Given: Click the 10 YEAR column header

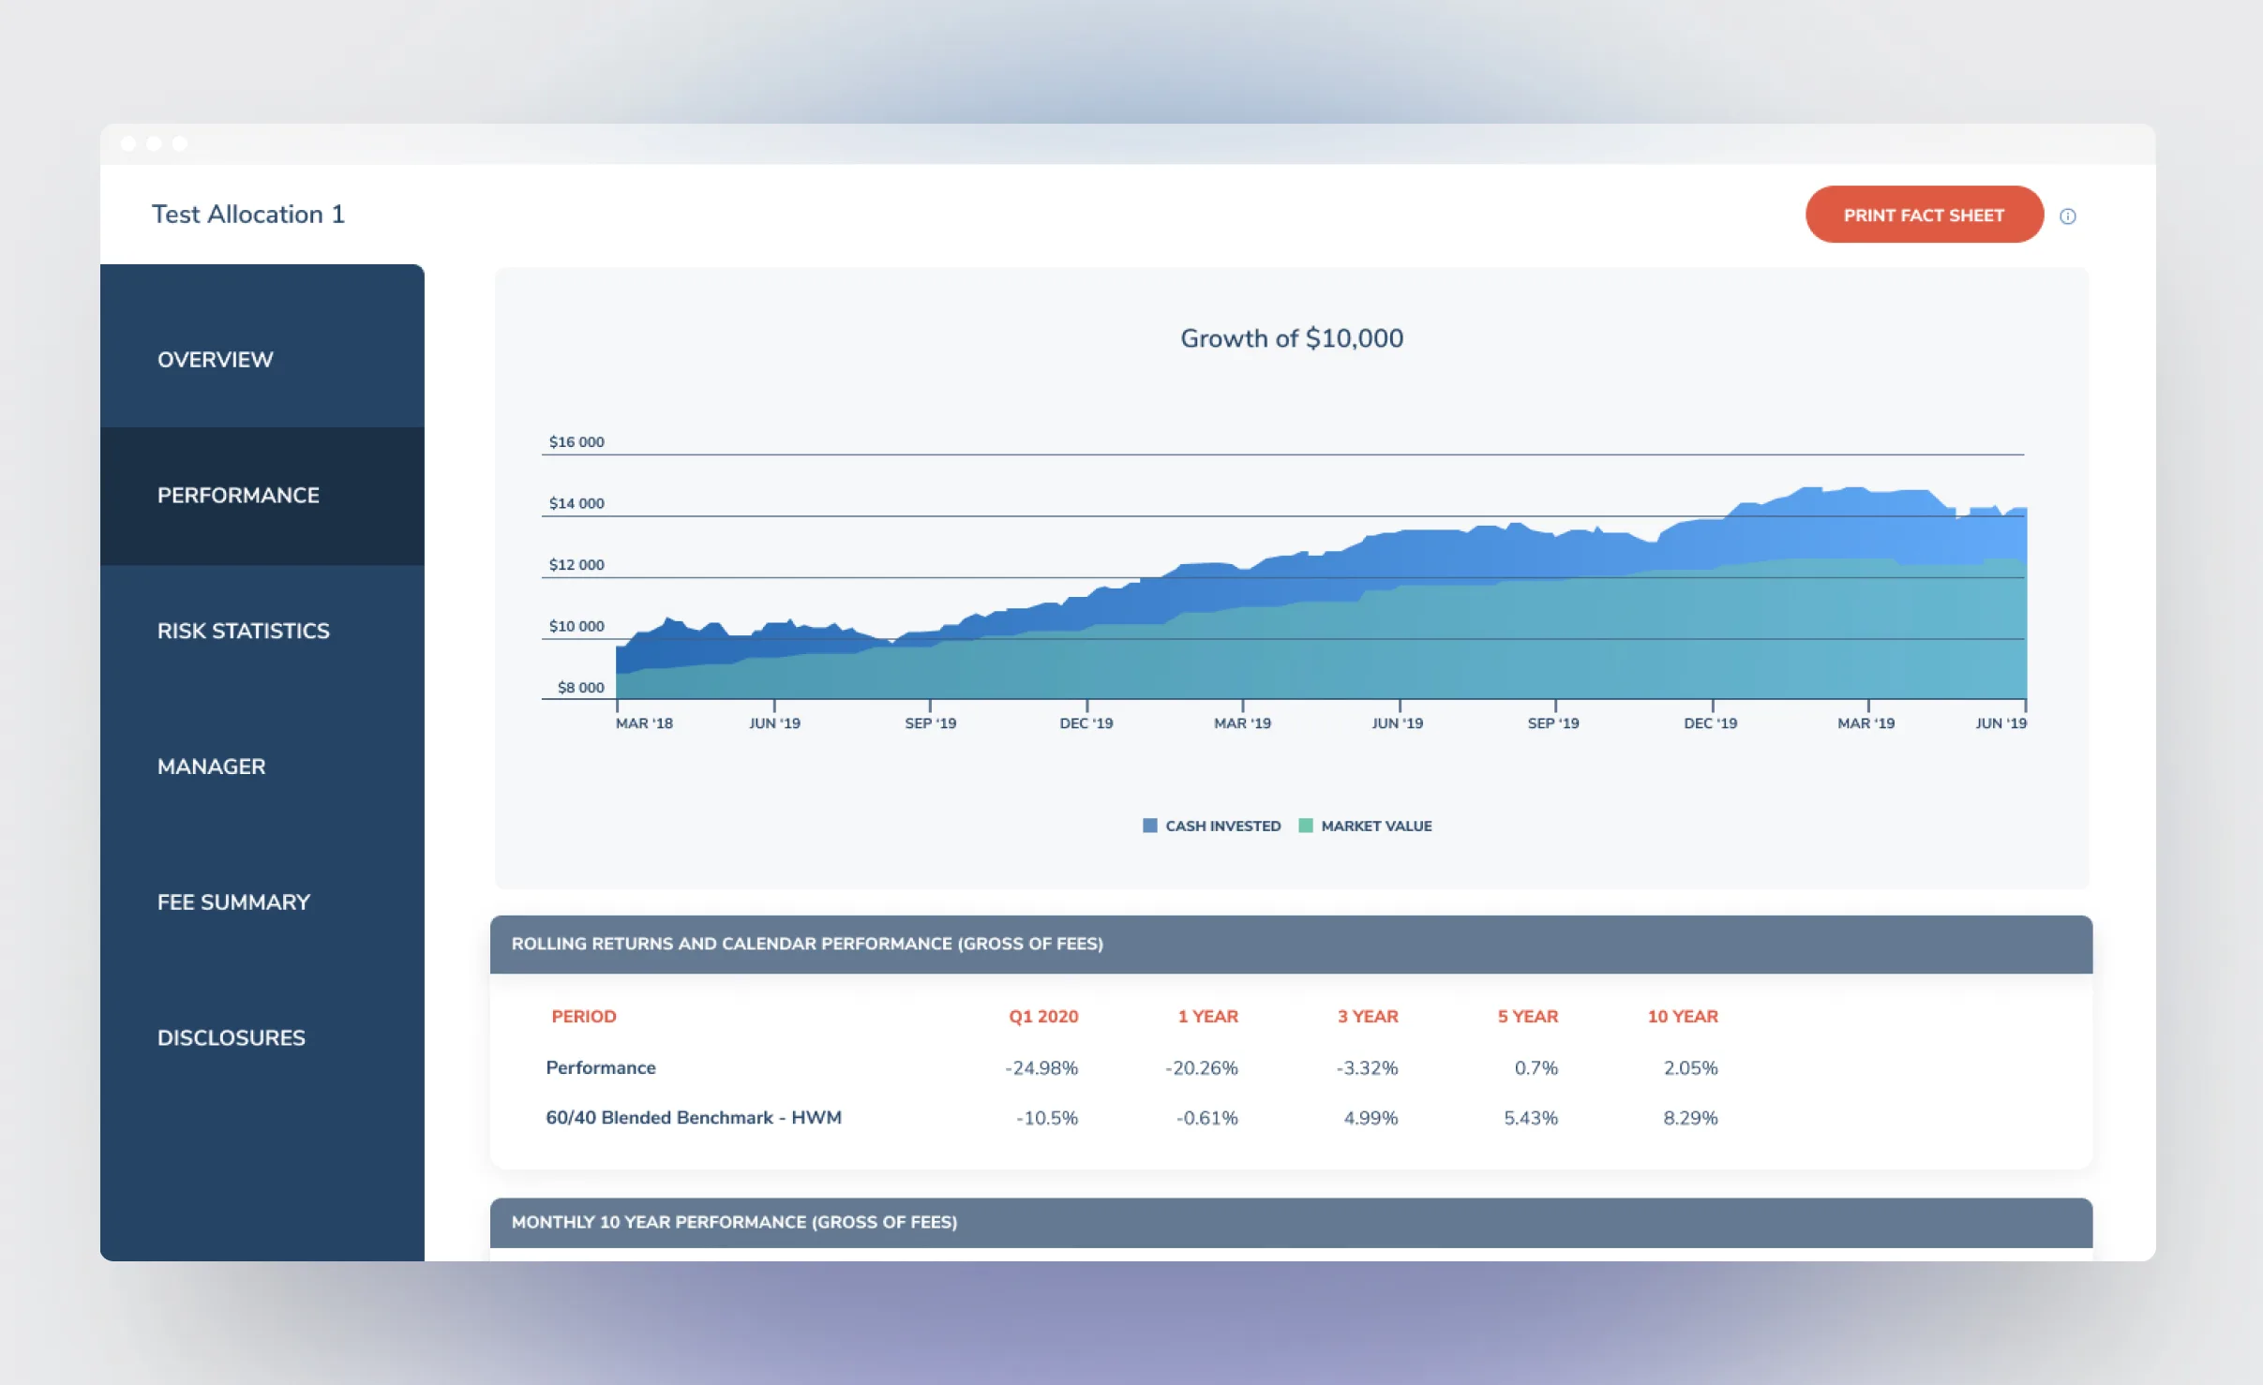Looking at the screenshot, I should click(1683, 1016).
